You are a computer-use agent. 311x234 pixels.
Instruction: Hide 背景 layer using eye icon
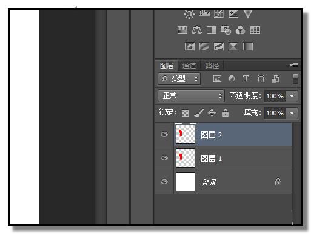(x=164, y=182)
